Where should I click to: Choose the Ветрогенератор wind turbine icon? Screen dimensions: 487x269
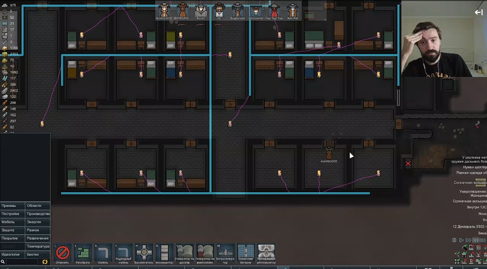225,253
